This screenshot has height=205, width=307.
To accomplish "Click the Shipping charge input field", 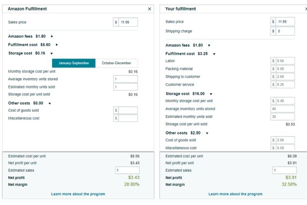I will pyautogui.click(x=285, y=31).
